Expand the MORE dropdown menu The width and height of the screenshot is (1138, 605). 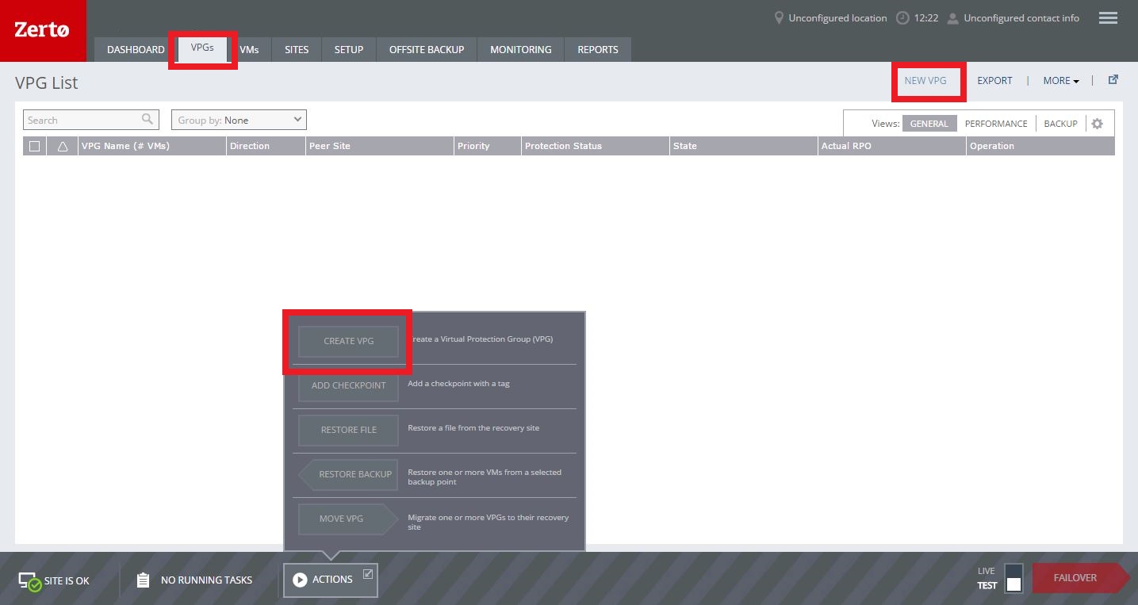(1061, 80)
